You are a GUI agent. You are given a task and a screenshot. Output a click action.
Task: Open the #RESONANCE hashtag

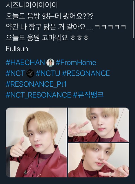coord(86,73)
